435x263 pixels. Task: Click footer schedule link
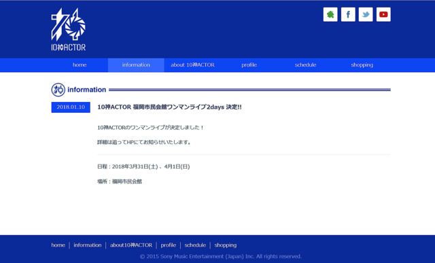pyautogui.click(x=195, y=245)
